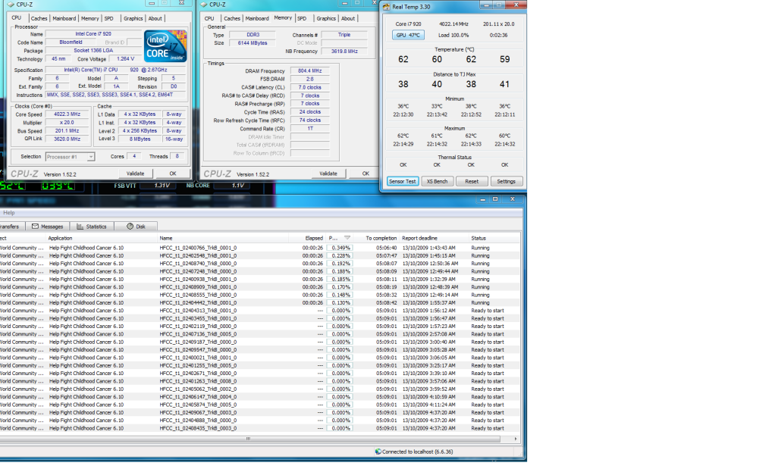
Task: Click the Connected to localhost status icon
Action: coord(378,452)
